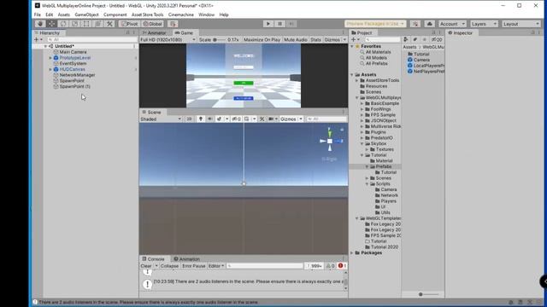Toggle 2D view in Scene toolbar
This screenshot has width=547, height=307.
(189, 119)
